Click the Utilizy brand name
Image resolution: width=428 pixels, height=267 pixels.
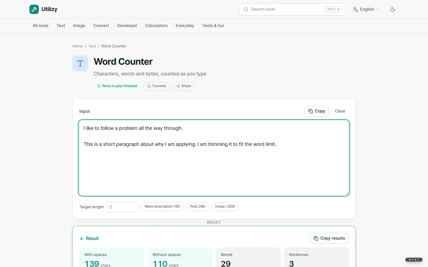pos(49,9)
